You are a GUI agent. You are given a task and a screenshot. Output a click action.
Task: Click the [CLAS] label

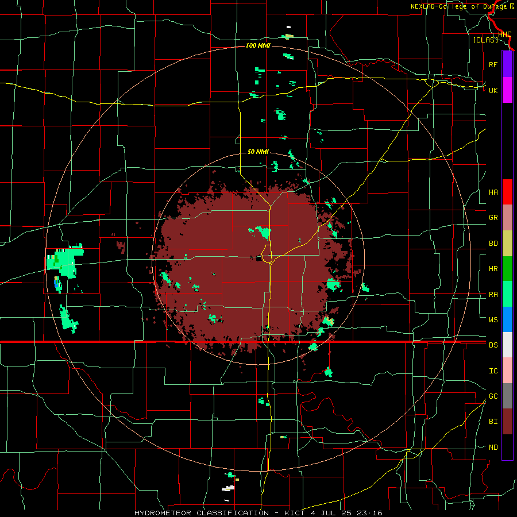tap(485, 40)
